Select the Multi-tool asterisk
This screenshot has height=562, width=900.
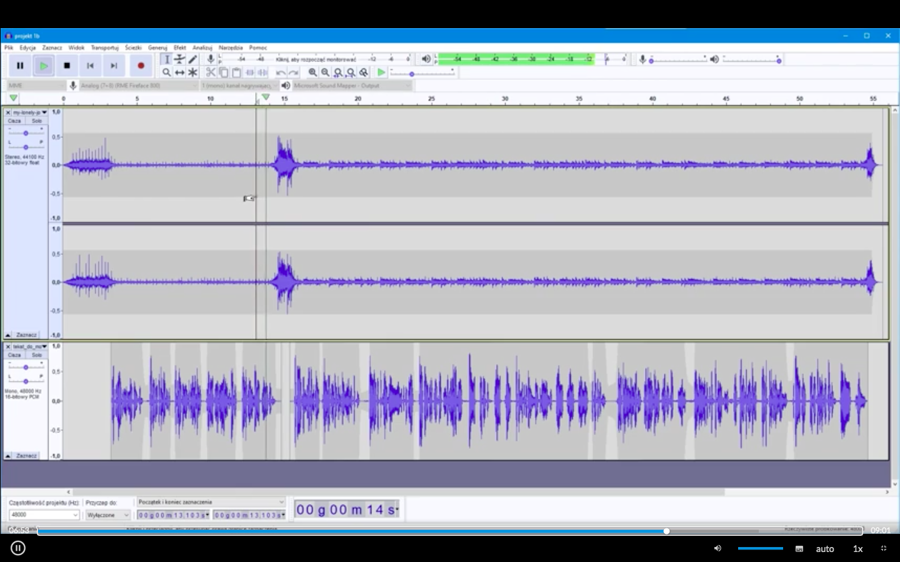click(192, 72)
